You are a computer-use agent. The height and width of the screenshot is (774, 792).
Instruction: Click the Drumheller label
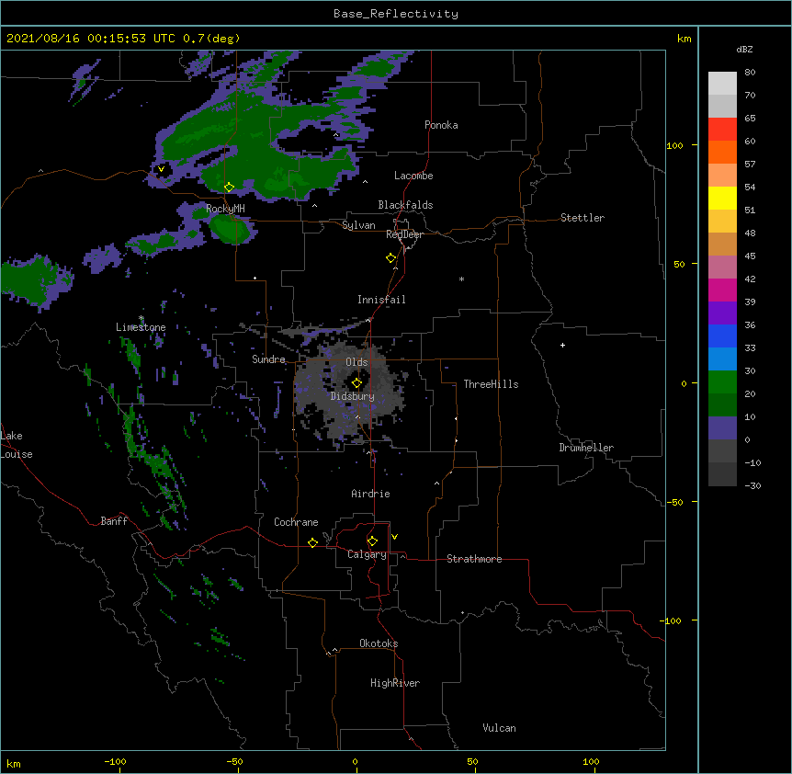(x=586, y=448)
